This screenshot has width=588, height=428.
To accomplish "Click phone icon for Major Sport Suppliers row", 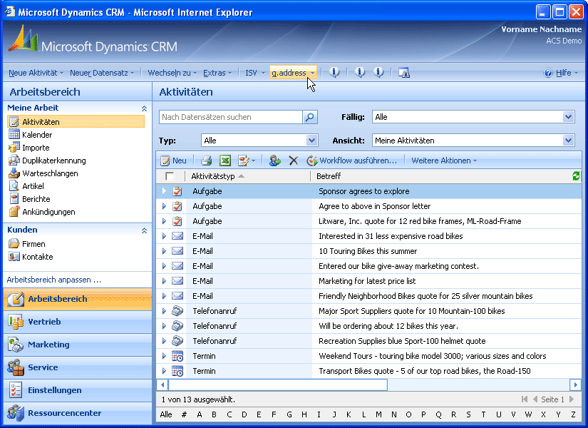I will pos(177,311).
